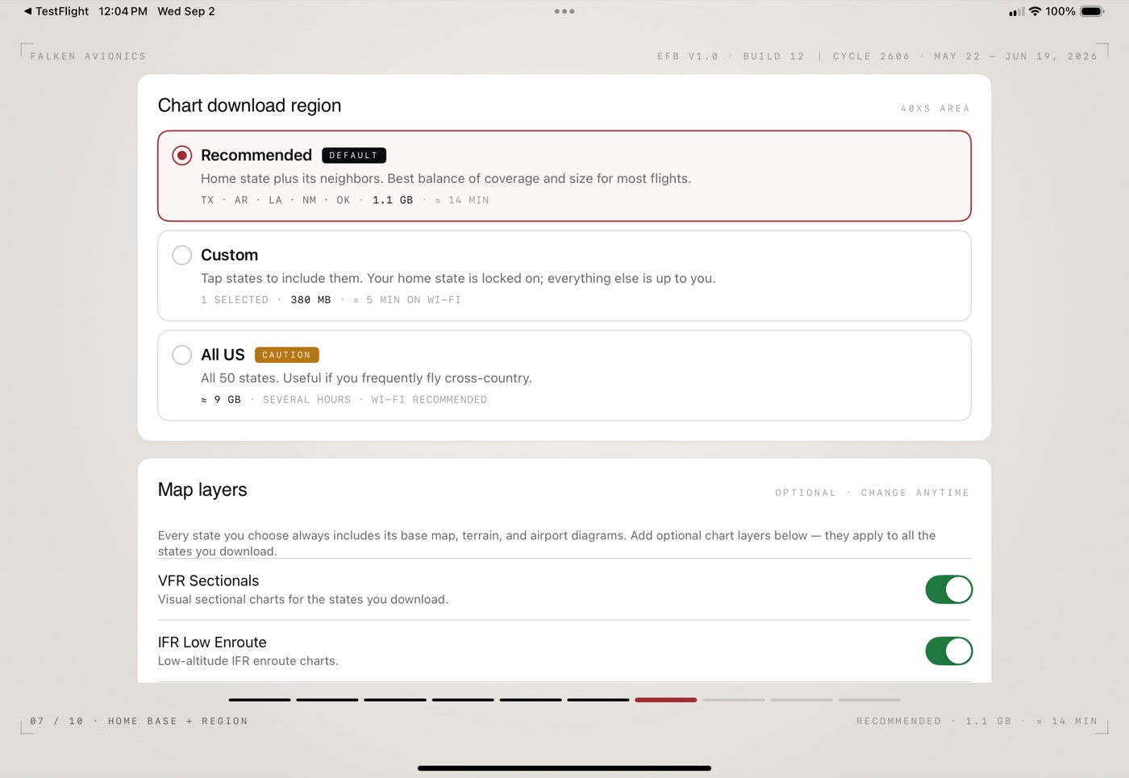Viewport: 1129px width, 778px height.
Task: Open the three-dot multitasking menu
Action: (564, 11)
